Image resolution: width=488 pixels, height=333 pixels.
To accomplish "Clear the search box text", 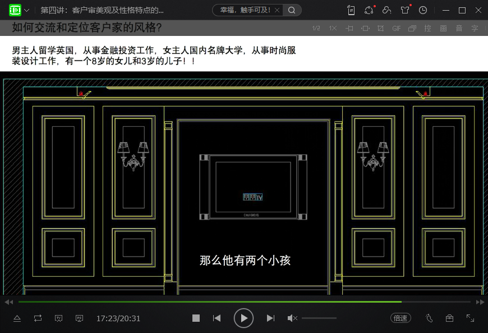I will coord(277,10).
